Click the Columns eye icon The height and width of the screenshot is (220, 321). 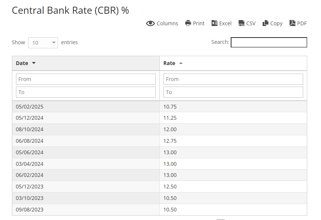coord(150,23)
